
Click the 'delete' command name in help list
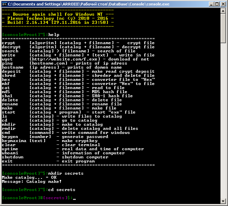[x=10, y=100]
